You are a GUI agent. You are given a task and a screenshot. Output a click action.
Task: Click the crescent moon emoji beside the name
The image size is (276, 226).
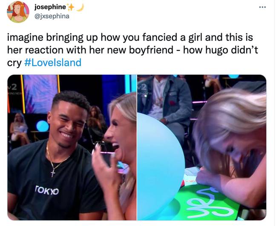pos(80,7)
